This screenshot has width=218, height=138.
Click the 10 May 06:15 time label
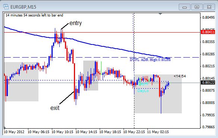coord(38,132)
